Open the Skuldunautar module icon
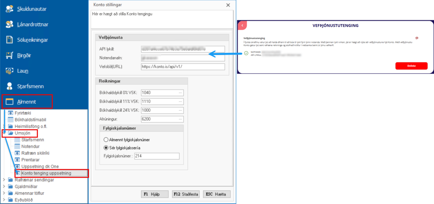434x204 pixels. (9, 8)
